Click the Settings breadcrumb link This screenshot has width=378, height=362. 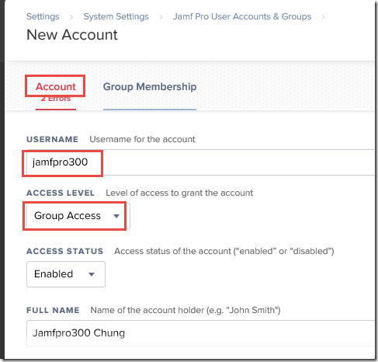pos(43,16)
